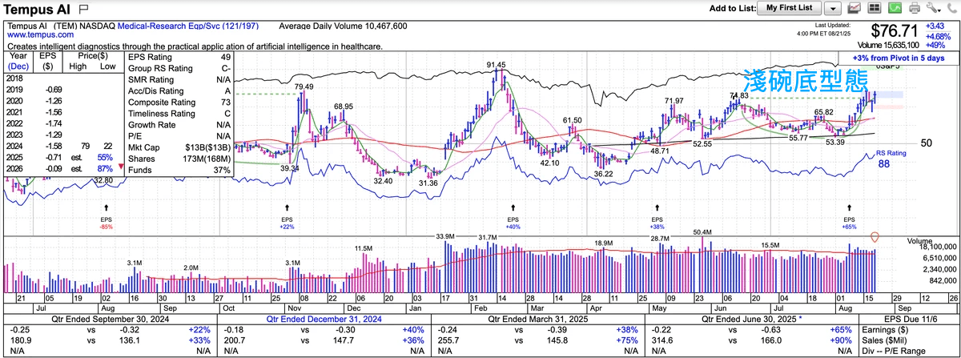This screenshot has height=358, width=961.
Task: Switch to the grid layout icon
Action: [874, 8]
